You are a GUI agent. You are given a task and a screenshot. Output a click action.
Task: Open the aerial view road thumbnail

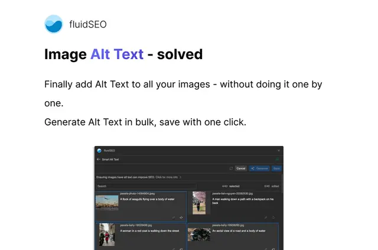[199, 235]
